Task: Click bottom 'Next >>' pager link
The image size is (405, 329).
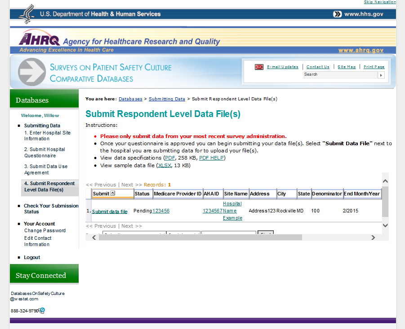Action: point(132,226)
